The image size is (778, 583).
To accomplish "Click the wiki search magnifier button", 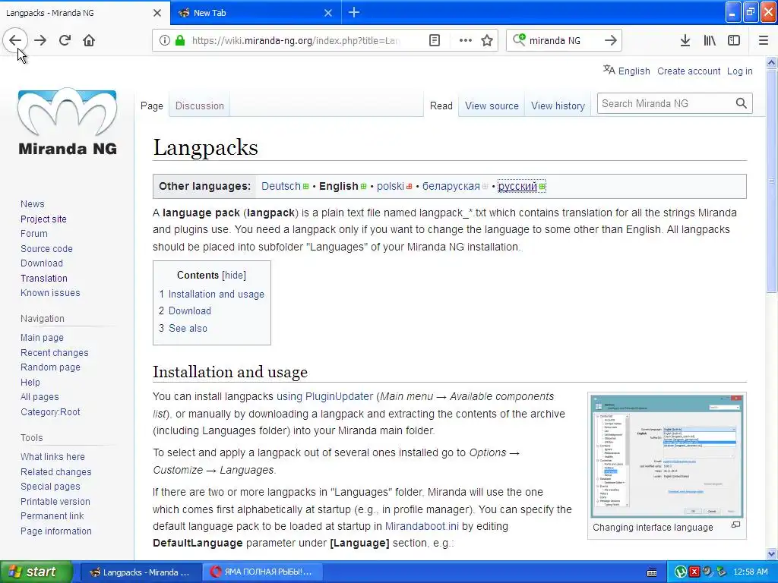I will click(x=741, y=103).
